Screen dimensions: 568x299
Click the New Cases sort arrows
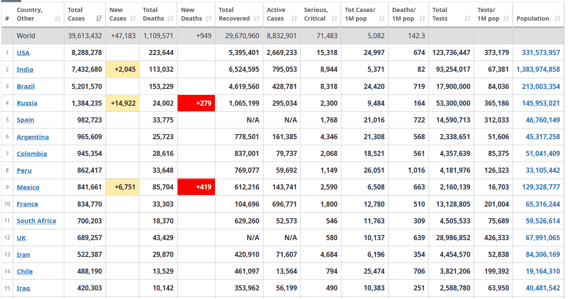[133, 18]
